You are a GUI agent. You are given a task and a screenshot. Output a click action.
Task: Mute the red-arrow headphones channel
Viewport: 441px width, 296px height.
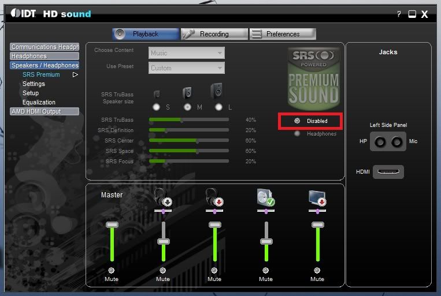(x=214, y=270)
